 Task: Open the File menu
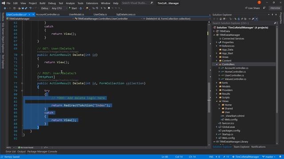point(8,3)
